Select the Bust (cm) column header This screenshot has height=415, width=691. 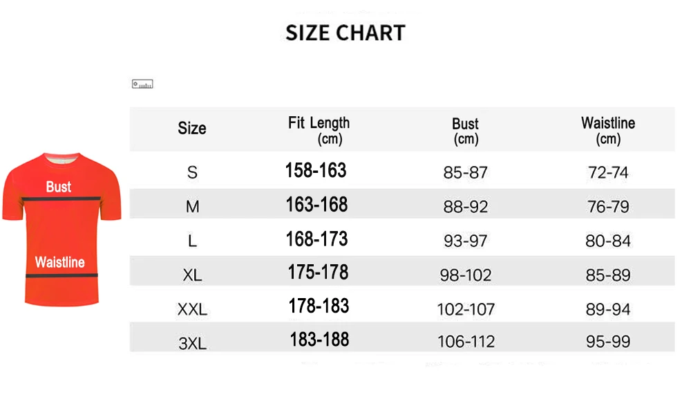[466, 131]
